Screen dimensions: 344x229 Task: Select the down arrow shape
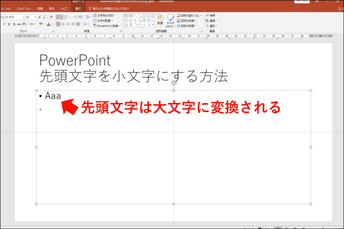click(148, 21)
